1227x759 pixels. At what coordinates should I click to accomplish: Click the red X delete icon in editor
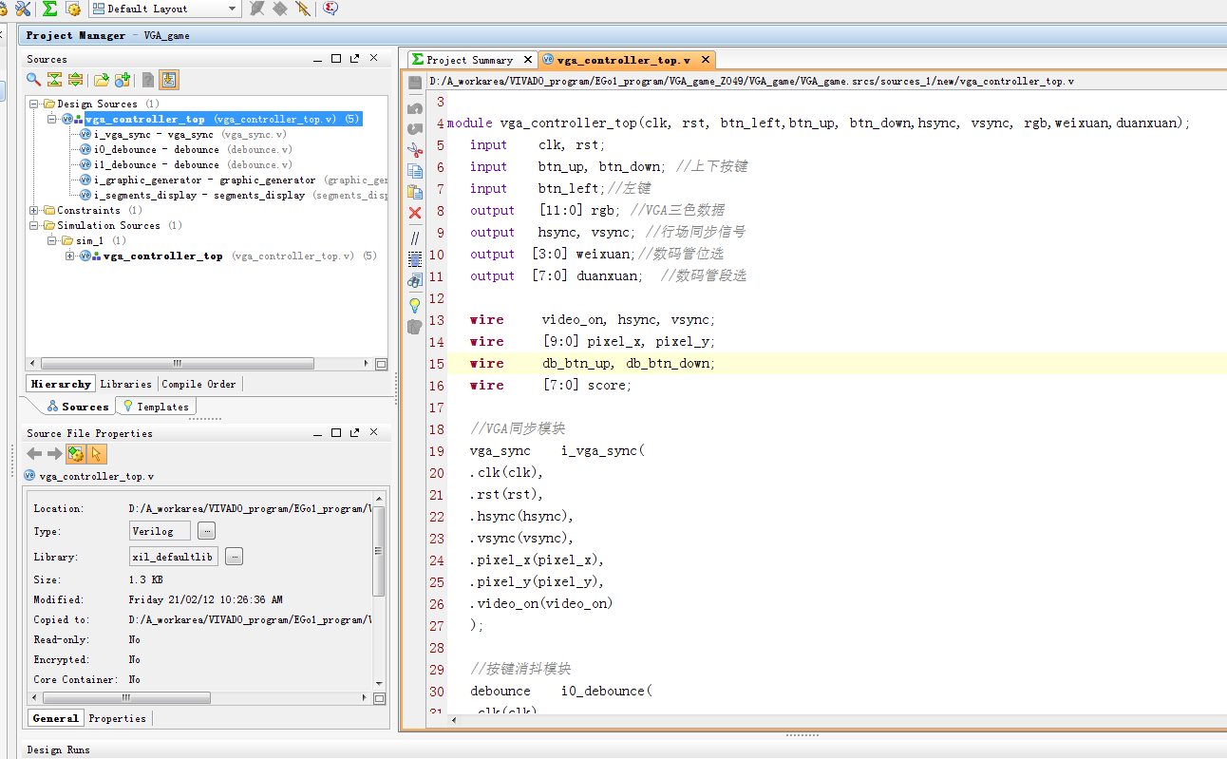pyautogui.click(x=415, y=213)
